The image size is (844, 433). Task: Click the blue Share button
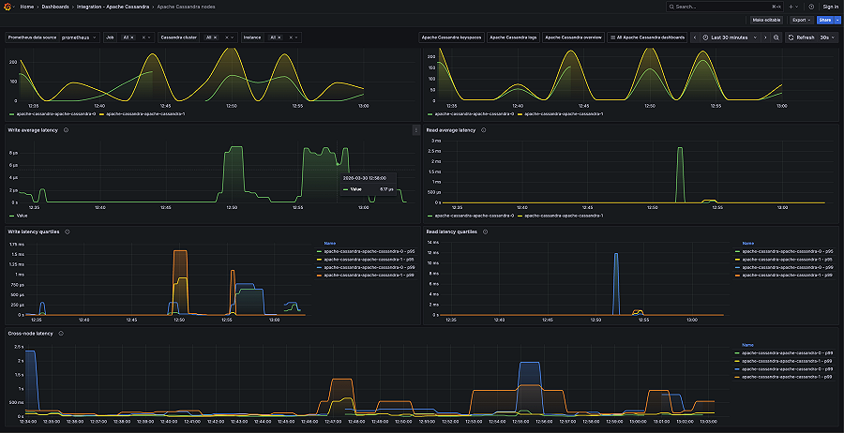[x=824, y=20]
